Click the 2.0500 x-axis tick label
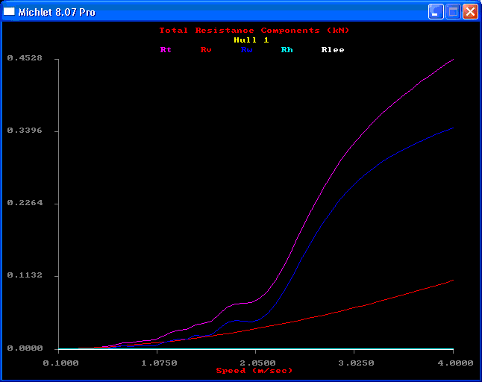The width and height of the screenshot is (482, 382). [x=256, y=363]
